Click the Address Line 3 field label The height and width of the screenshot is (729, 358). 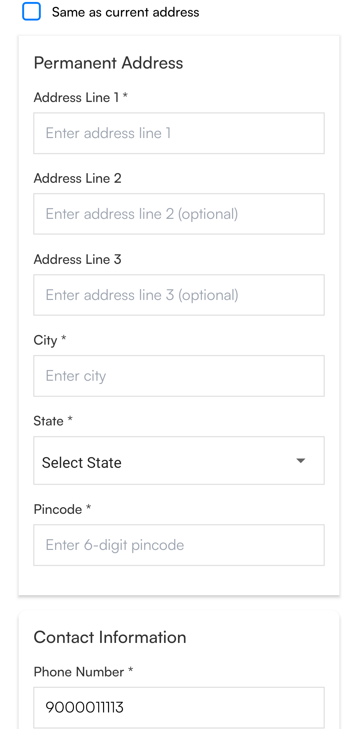tap(78, 260)
